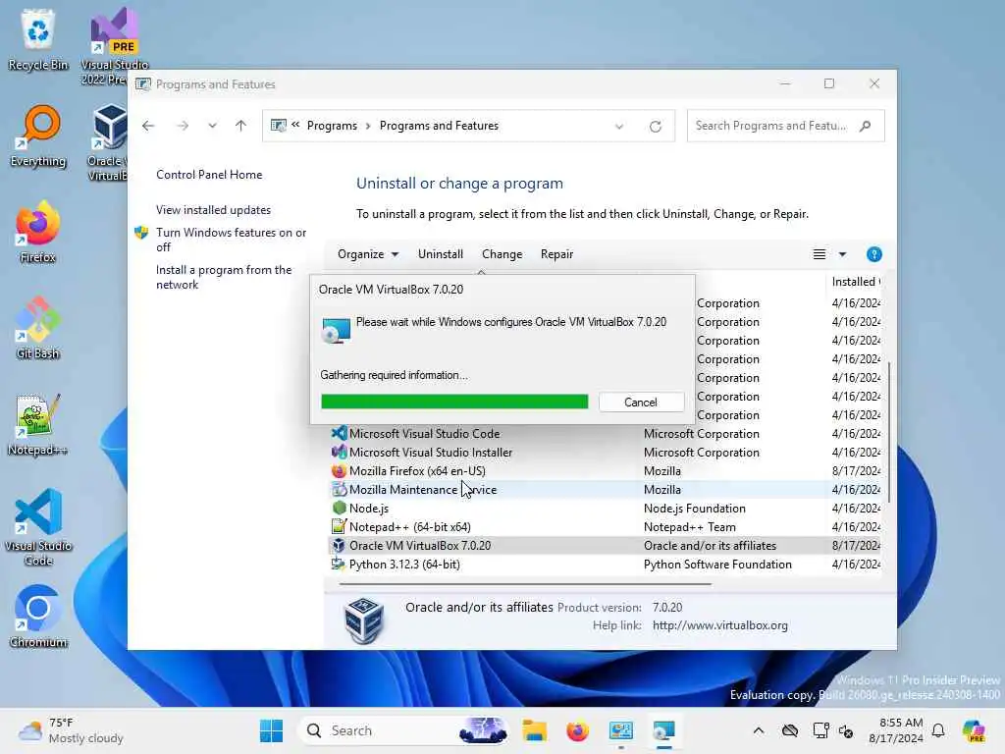The height and width of the screenshot is (754, 1005).
Task: Click Python Software Foundation publisher cell
Action: [717, 565]
